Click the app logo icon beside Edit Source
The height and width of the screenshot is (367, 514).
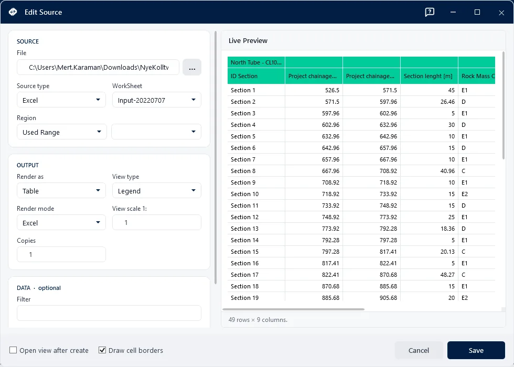[13, 12]
